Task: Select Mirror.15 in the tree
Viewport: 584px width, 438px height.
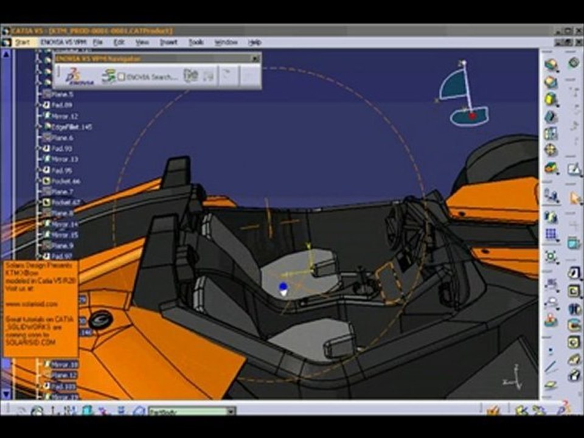Action: [61, 235]
